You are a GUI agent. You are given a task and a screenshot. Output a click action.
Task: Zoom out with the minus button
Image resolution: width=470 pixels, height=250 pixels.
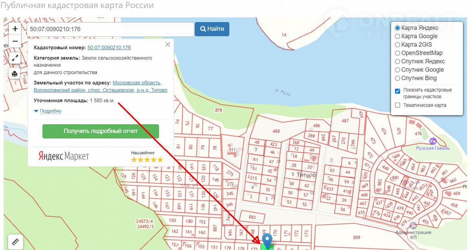click(15, 41)
